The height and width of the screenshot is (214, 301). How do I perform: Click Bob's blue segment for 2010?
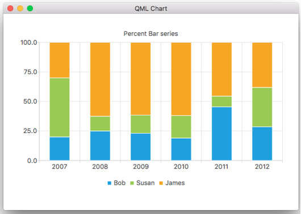point(181,149)
